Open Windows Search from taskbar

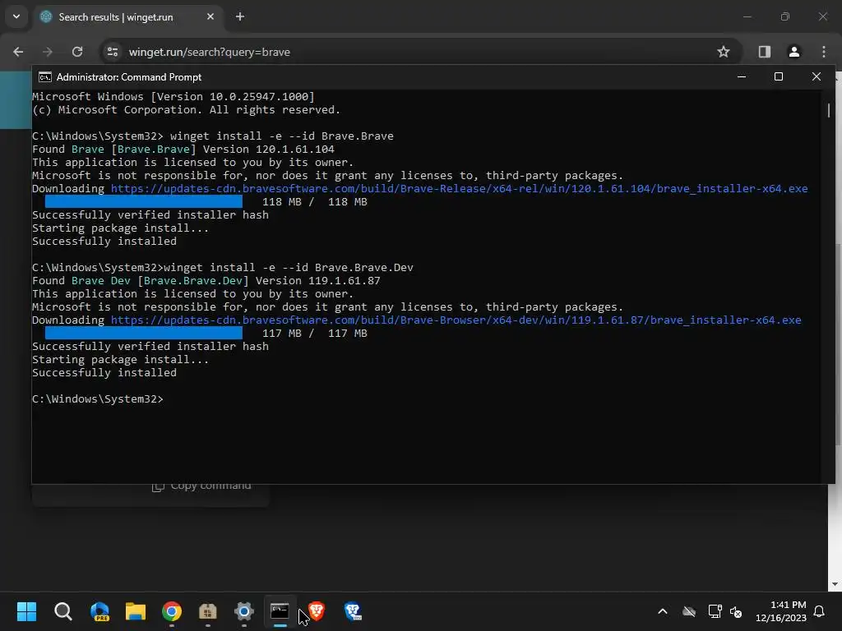point(62,611)
